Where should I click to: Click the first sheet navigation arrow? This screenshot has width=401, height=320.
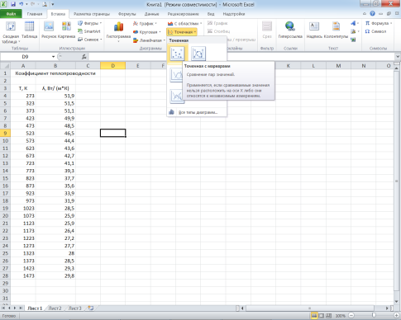coord(3,308)
